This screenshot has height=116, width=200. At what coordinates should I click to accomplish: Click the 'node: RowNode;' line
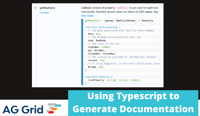97,40
